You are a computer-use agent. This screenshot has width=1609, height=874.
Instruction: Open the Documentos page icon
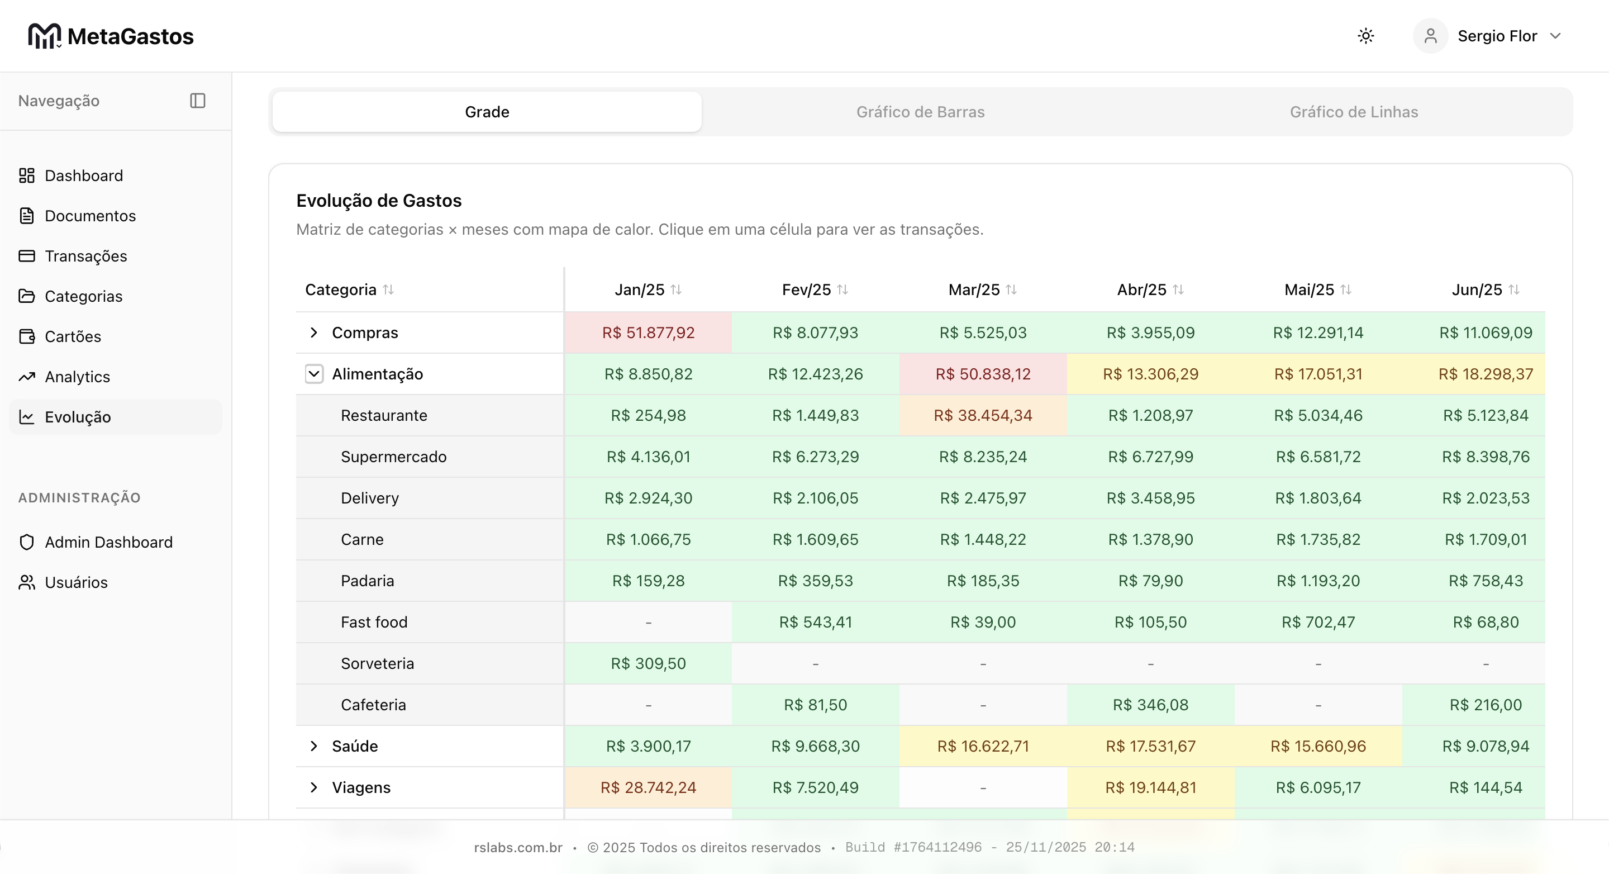(x=26, y=216)
